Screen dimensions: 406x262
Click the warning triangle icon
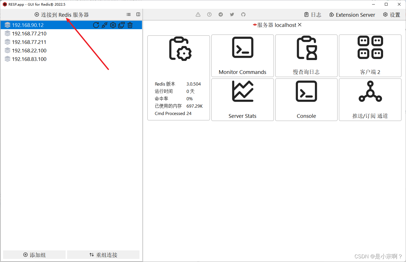point(198,14)
